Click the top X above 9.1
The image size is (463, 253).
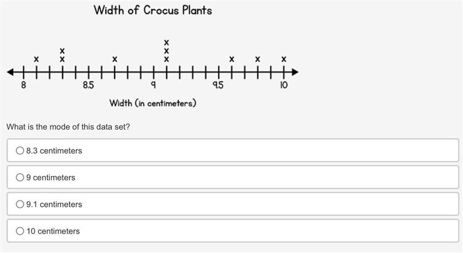167,43
